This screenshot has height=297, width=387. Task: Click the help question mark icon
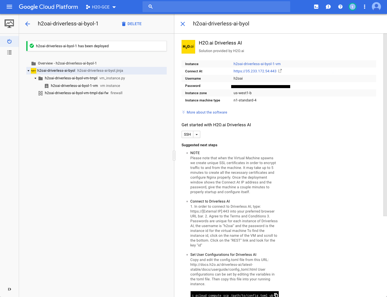(x=340, y=7)
